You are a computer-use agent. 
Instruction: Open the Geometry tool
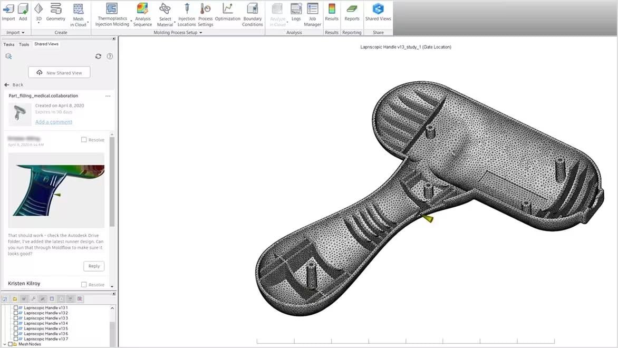tap(55, 13)
